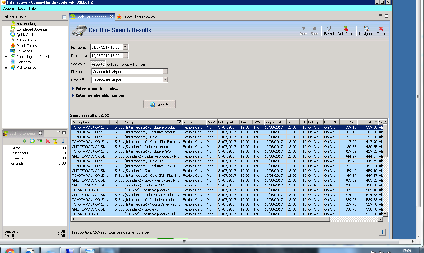Select the Drop off offices option
The width and height of the screenshot is (424, 253).
134,64
